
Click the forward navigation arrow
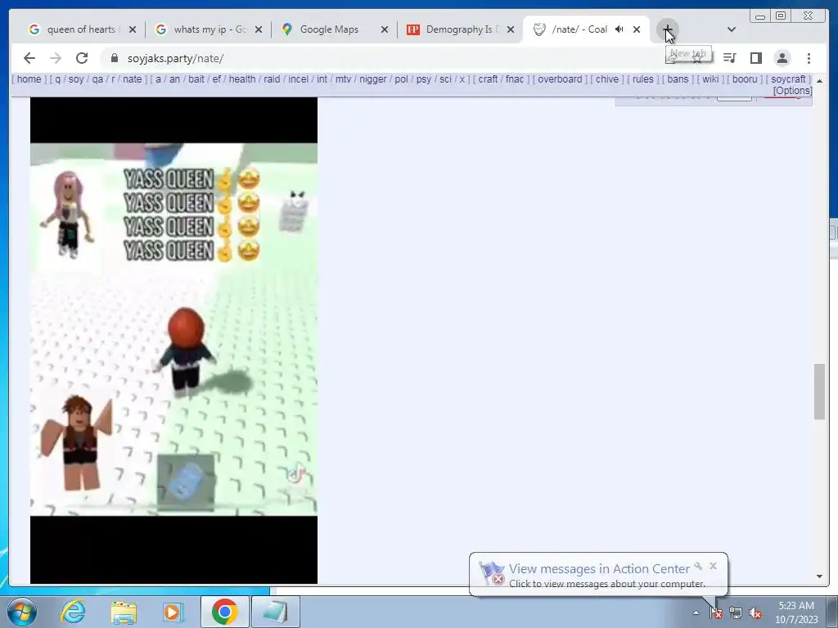56,58
